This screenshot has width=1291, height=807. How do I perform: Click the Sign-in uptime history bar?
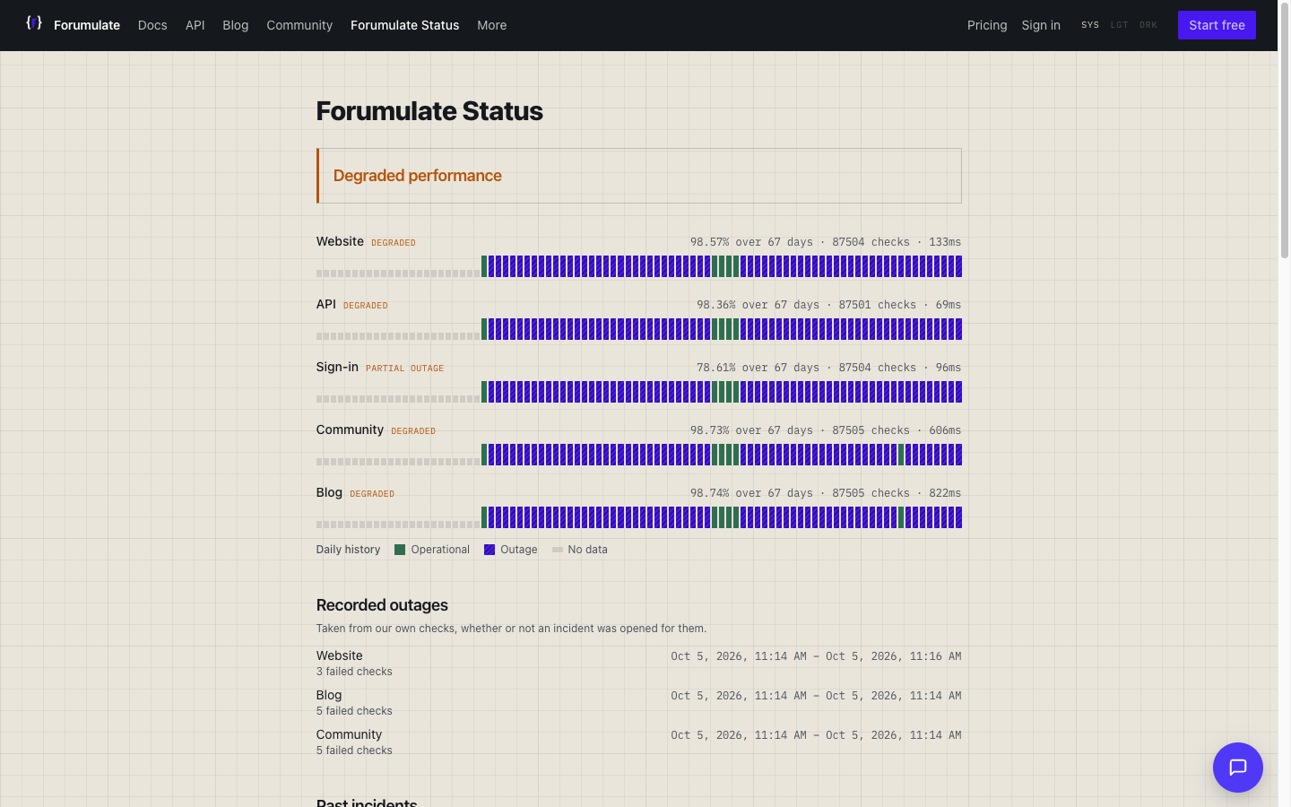pos(639,392)
